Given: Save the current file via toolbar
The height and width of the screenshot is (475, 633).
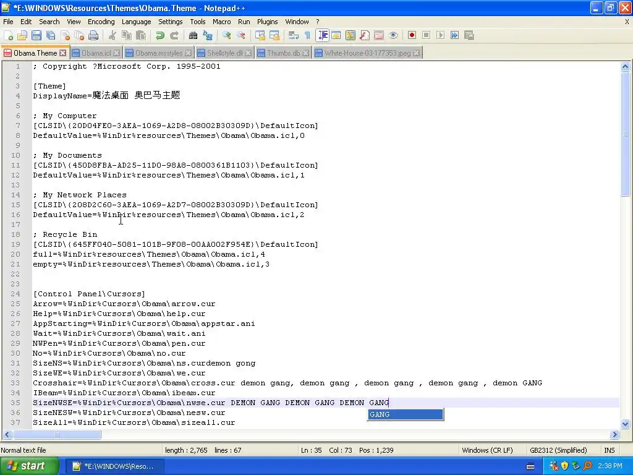Looking at the screenshot, I should 36,35.
